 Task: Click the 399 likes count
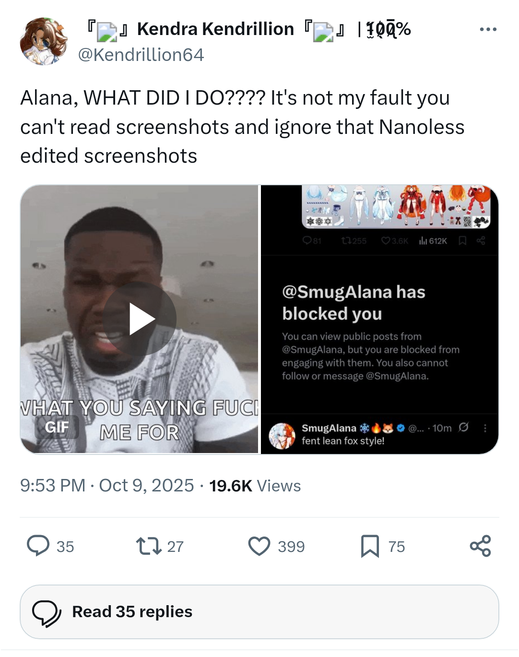[x=291, y=547]
